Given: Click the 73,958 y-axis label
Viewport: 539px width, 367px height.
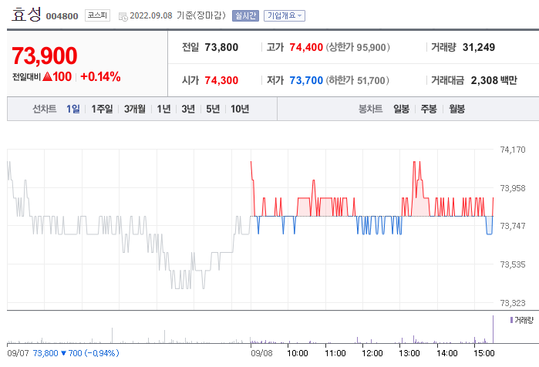Looking at the screenshot, I should tap(513, 188).
